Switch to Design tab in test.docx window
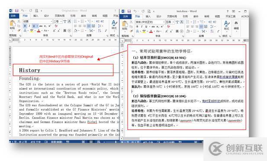Viewport: 267px width, 161px height. pyautogui.click(x=159, y=16)
